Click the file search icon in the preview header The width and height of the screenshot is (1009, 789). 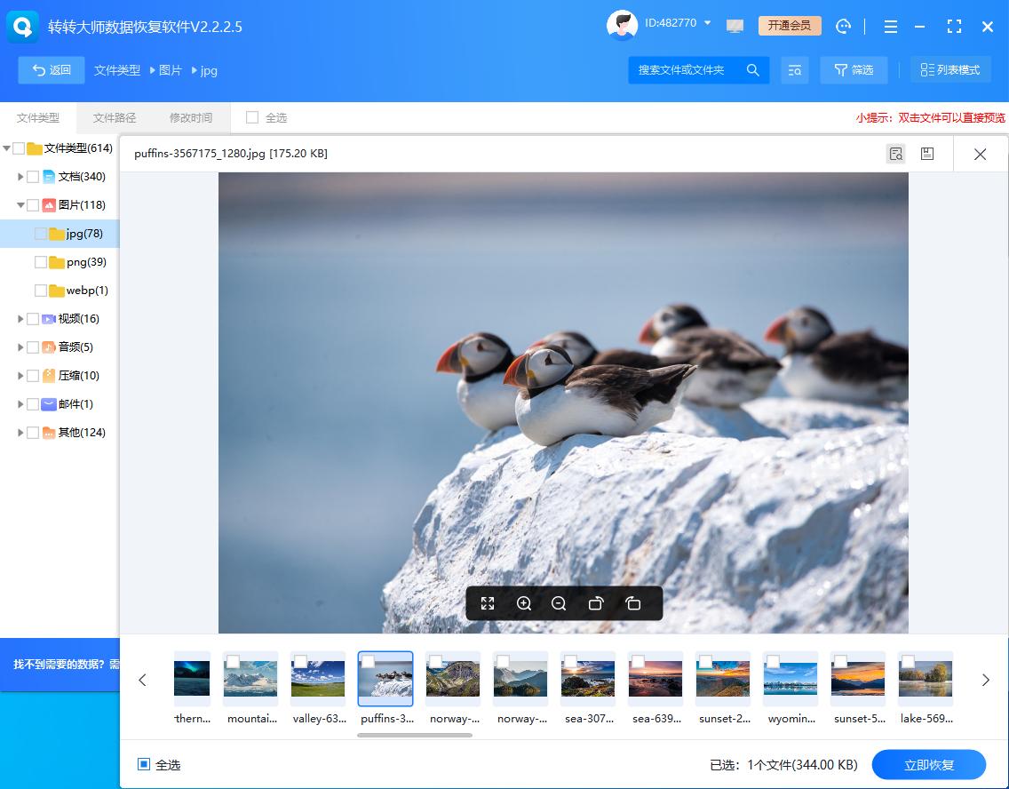(x=895, y=154)
